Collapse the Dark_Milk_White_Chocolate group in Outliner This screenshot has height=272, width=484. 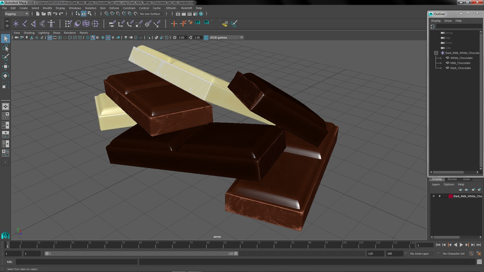tap(436, 53)
